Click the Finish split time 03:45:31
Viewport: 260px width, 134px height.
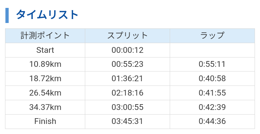click(x=127, y=121)
